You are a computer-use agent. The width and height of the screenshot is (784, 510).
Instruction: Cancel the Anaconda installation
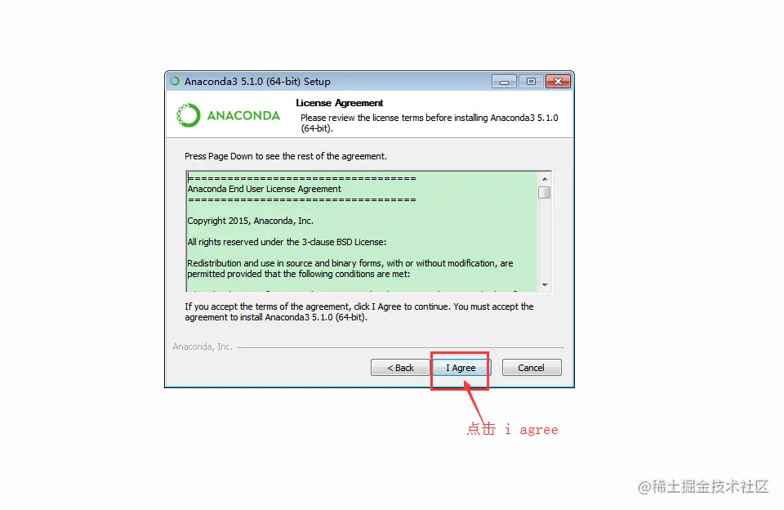532,368
